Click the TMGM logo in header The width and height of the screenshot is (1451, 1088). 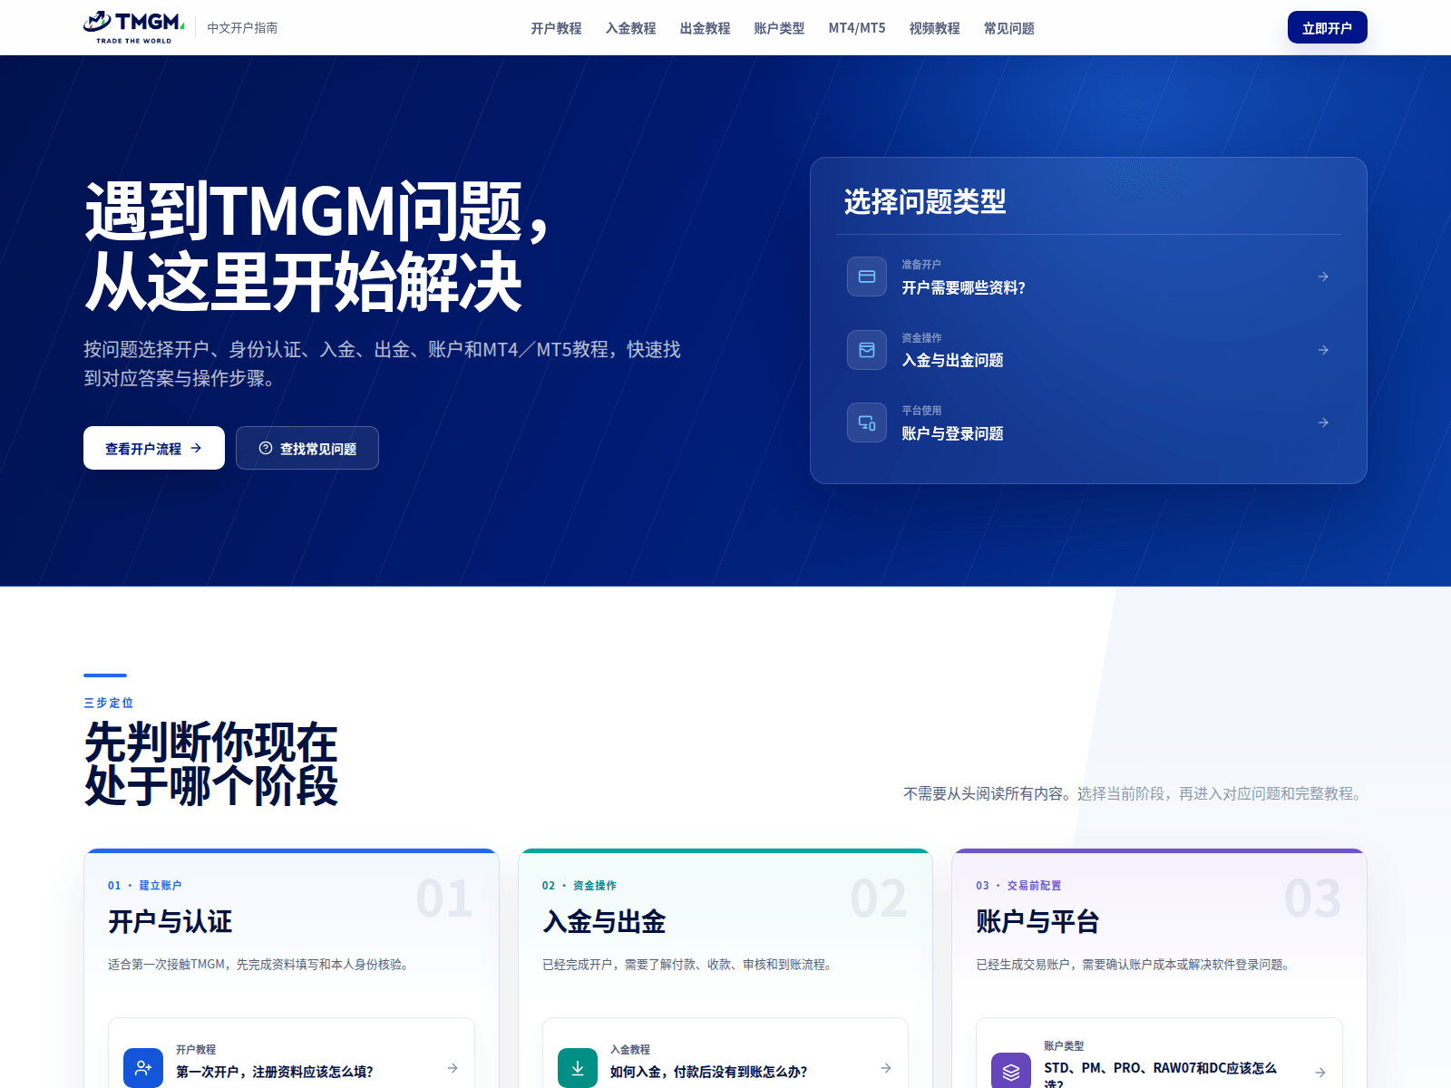click(x=134, y=27)
